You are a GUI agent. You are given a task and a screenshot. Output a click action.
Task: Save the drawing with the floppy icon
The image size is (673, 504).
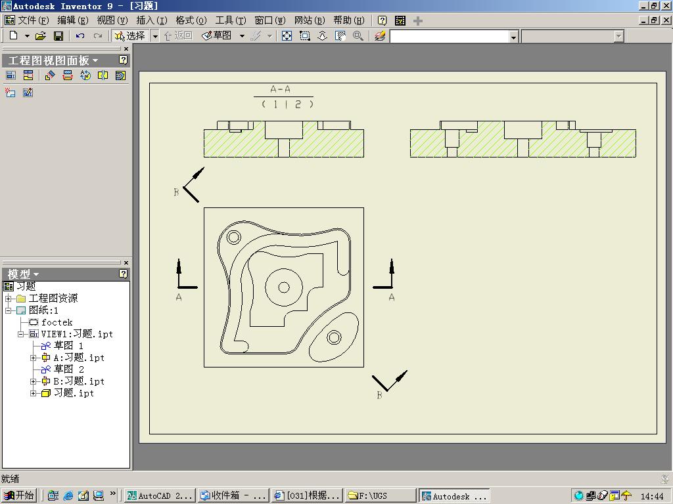click(x=58, y=36)
